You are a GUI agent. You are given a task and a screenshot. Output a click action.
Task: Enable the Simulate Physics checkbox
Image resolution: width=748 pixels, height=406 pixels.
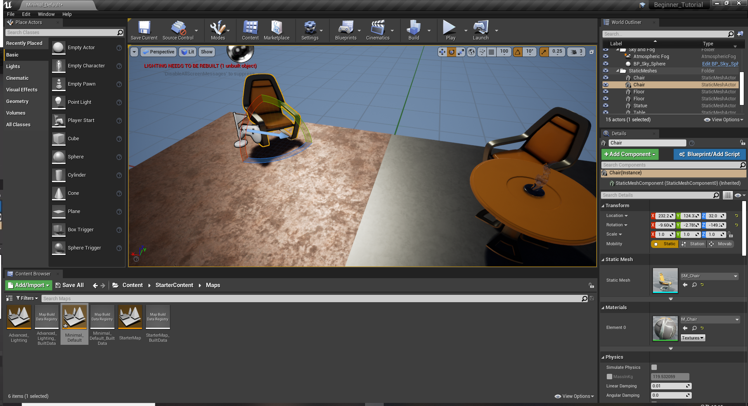click(654, 367)
